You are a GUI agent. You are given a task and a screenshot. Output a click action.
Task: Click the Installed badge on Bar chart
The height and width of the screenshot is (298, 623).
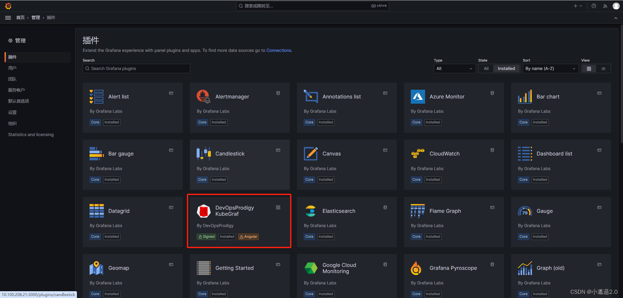tap(540, 122)
